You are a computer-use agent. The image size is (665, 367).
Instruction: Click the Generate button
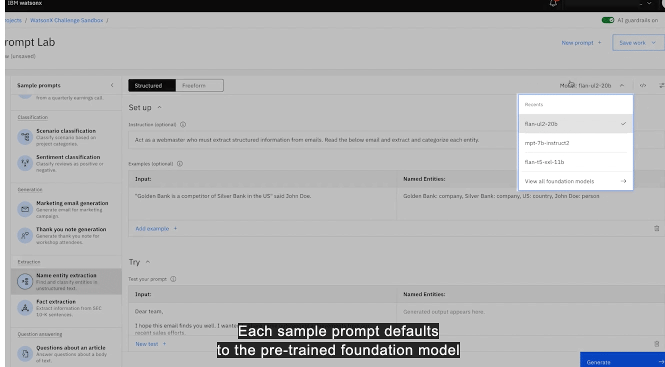coord(622,359)
